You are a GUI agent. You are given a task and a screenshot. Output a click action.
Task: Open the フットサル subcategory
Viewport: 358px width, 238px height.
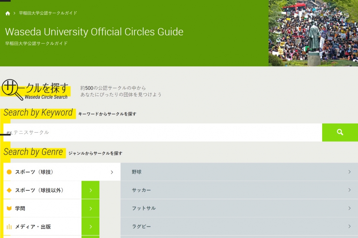click(239, 208)
